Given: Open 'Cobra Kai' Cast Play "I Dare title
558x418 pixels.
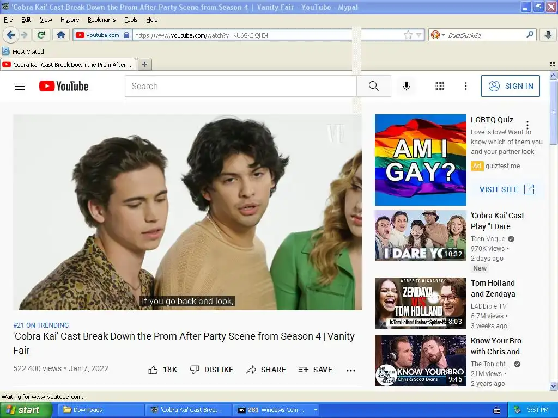Looking at the screenshot, I should click(x=497, y=221).
